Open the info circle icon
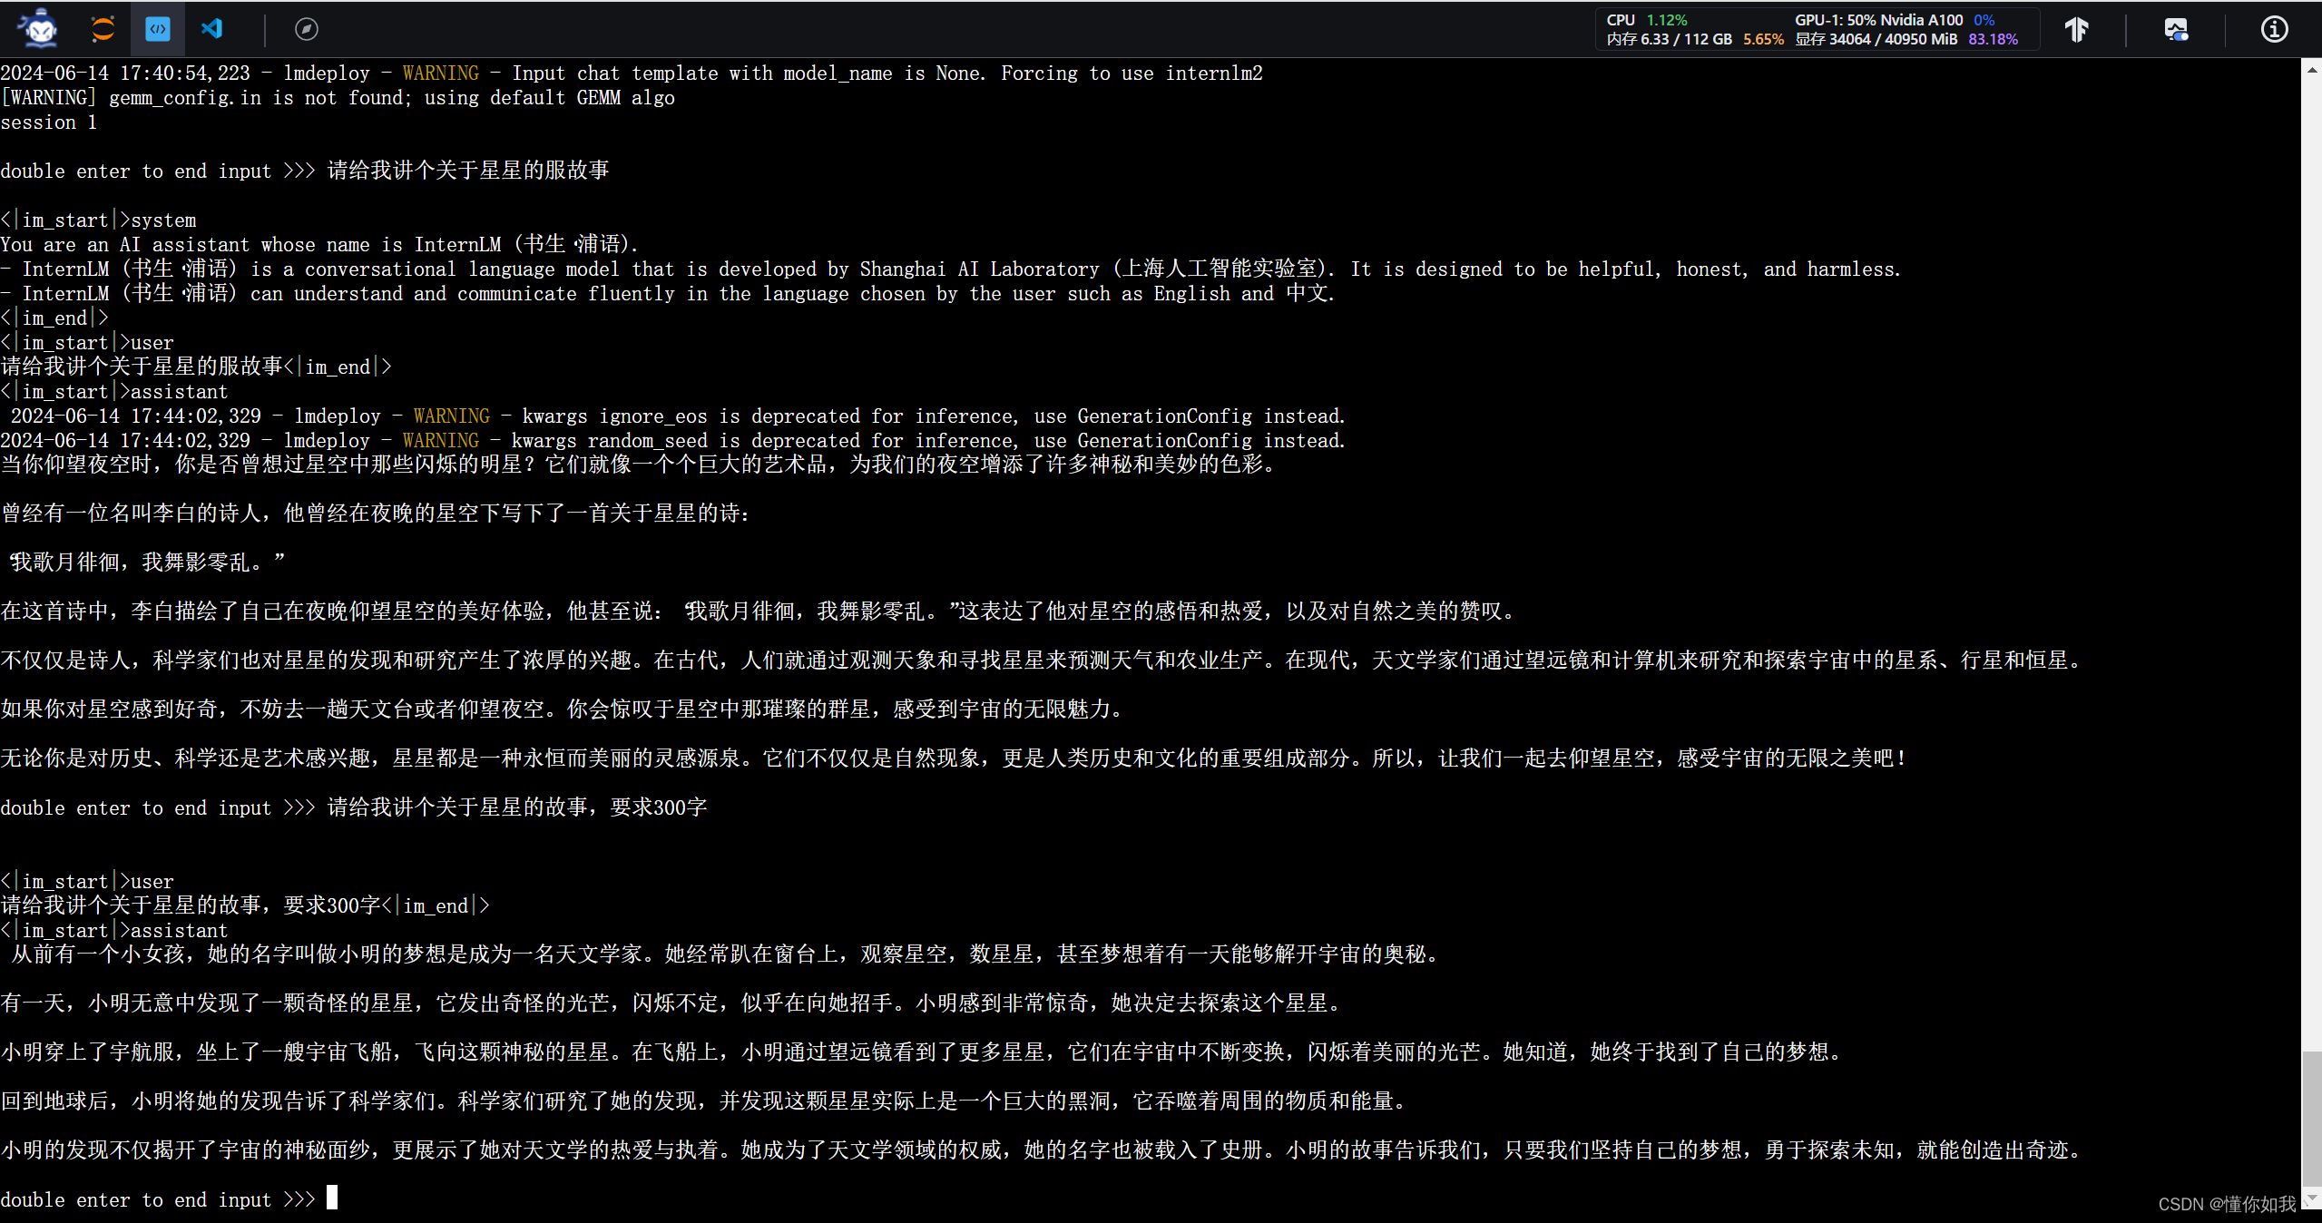 pyautogui.click(x=2274, y=29)
